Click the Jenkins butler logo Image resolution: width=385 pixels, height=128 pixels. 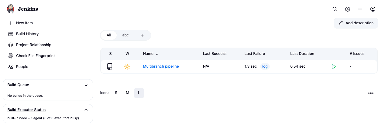(x=11, y=9)
